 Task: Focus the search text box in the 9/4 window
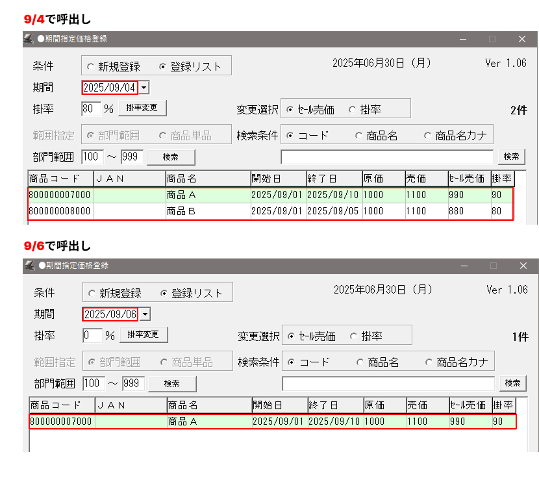click(x=387, y=157)
